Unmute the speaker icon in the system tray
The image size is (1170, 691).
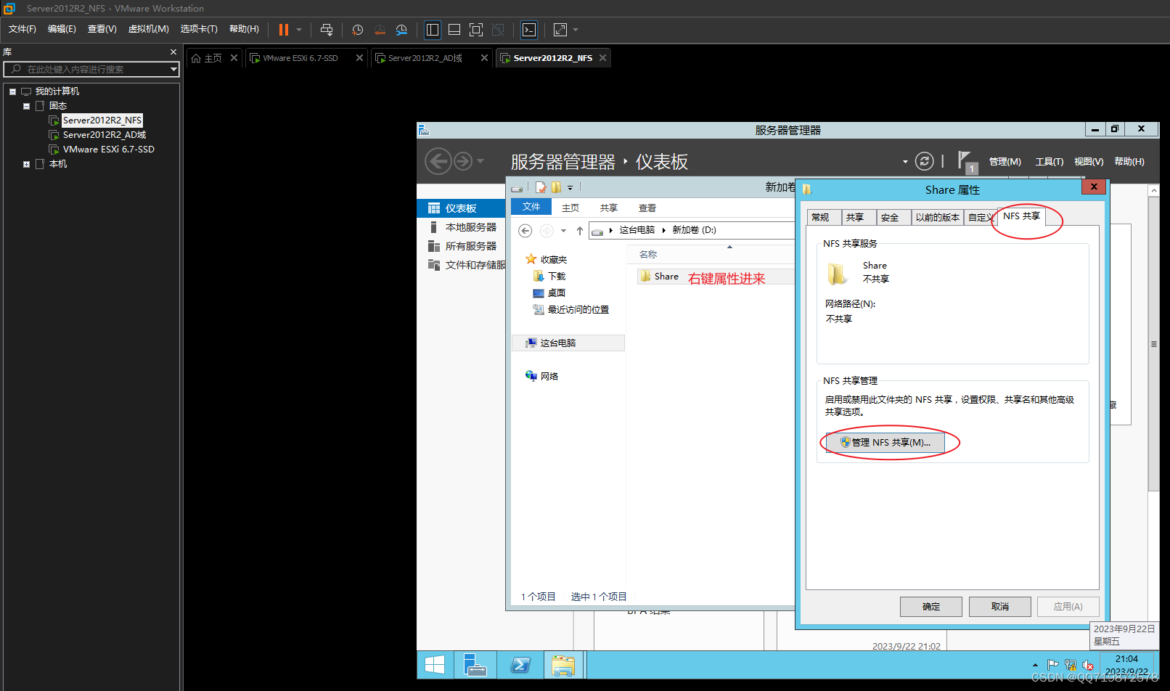[1088, 665]
